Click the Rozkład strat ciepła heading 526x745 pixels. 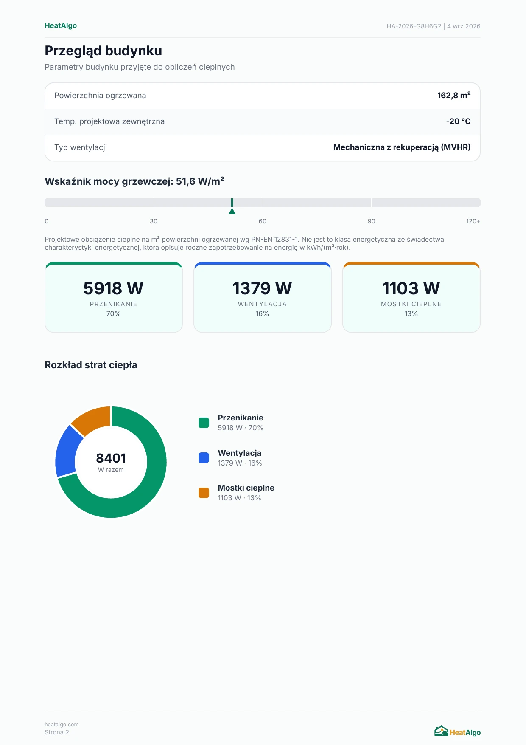91,365
